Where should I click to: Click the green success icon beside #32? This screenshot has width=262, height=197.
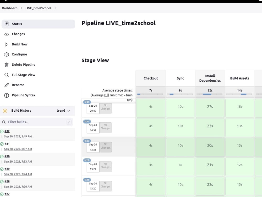tap(2, 131)
